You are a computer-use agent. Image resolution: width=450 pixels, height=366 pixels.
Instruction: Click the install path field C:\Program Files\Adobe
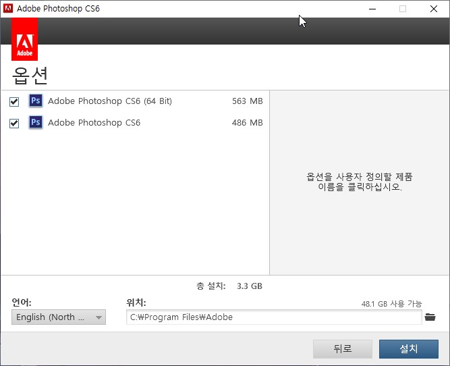(x=274, y=317)
